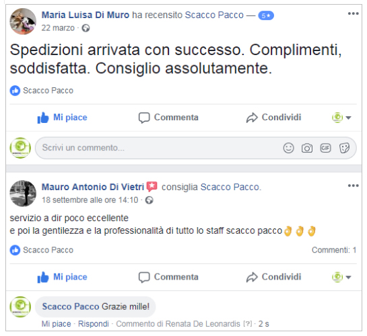Like Maria Luisa Di Muro's review

(x=62, y=118)
